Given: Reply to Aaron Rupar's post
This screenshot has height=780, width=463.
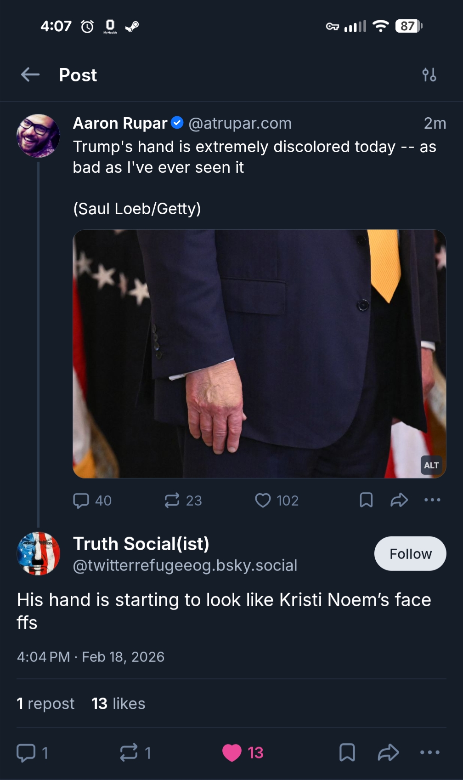Looking at the screenshot, I should pos(81,500).
